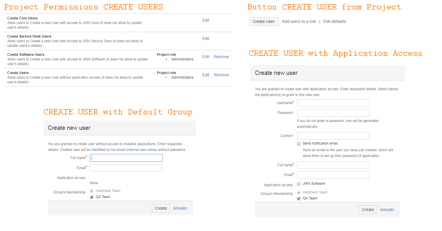Uncheck QA Team in Default Group form
The image size is (442, 231).
pyautogui.click(x=92, y=197)
